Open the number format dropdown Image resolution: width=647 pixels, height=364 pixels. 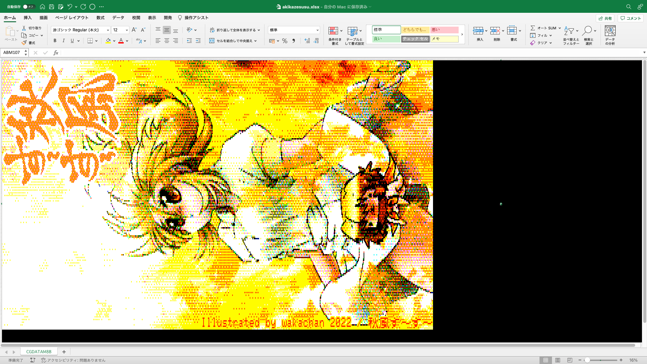(317, 30)
